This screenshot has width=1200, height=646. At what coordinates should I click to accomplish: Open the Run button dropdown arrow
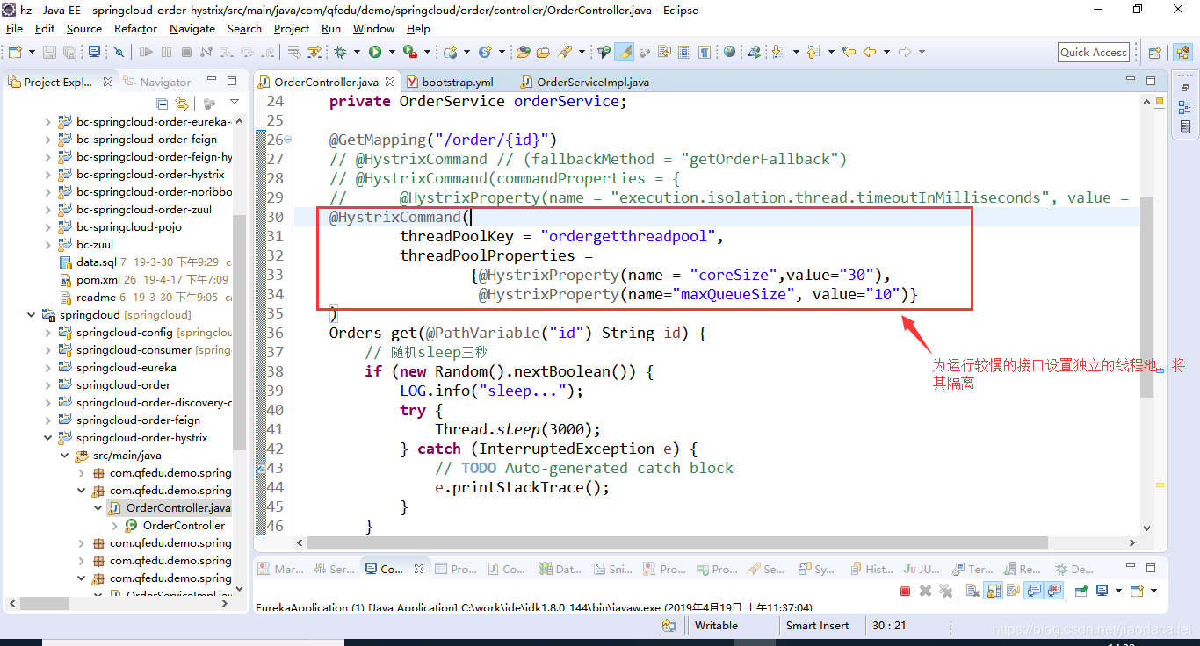click(392, 53)
